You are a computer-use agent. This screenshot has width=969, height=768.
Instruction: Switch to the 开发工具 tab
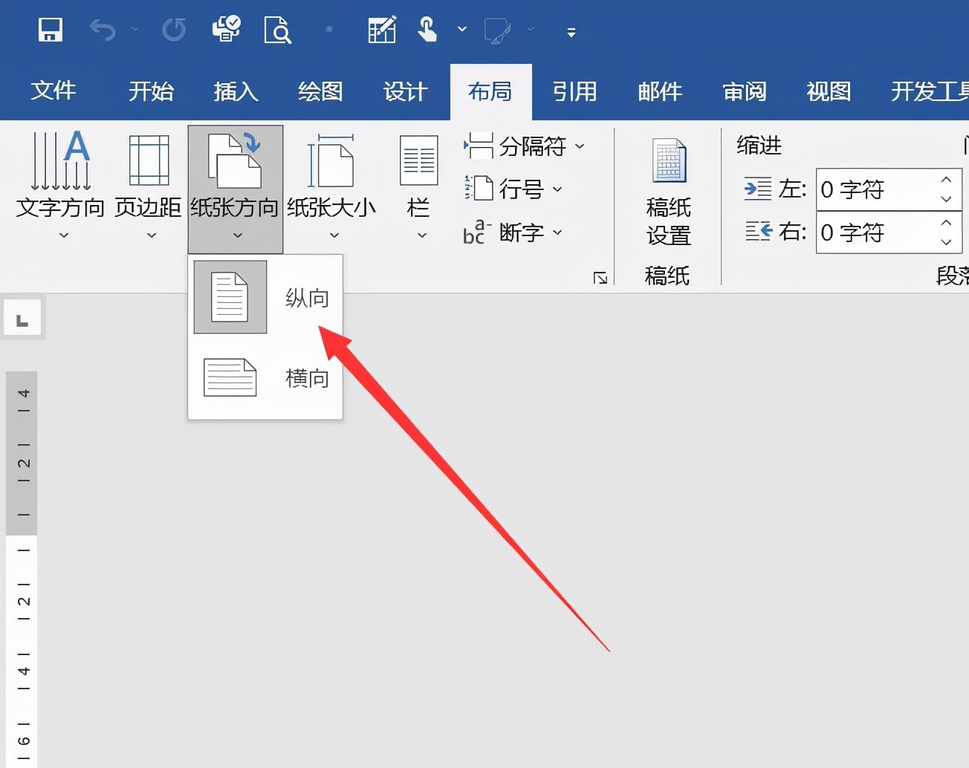(930, 91)
